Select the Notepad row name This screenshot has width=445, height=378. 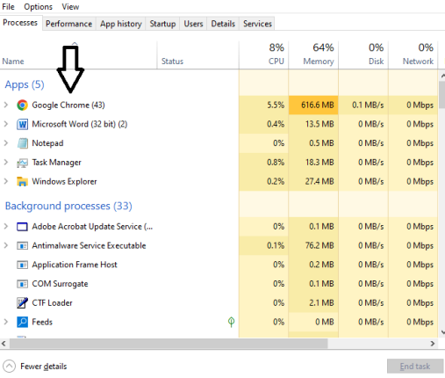click(x=47, y=143)
